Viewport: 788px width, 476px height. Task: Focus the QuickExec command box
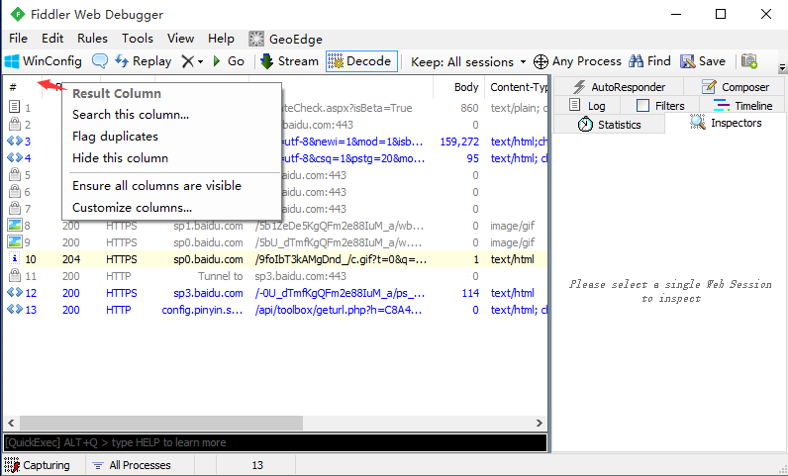coord(275,442)
